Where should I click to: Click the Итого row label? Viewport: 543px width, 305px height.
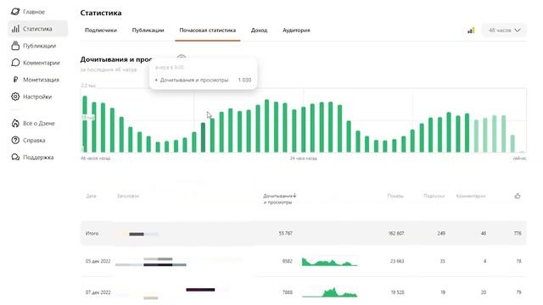point(92,234)
